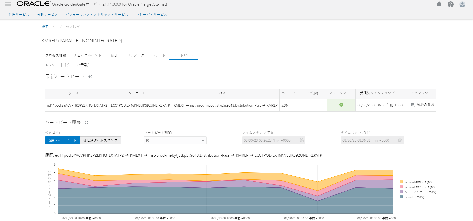Open the レポート sub-tab
Screen dimensions: 473x221
[x=159, y=55]
